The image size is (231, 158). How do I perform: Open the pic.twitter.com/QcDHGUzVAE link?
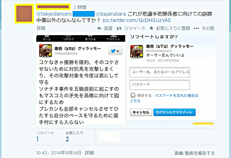click(x=137, y=20)
